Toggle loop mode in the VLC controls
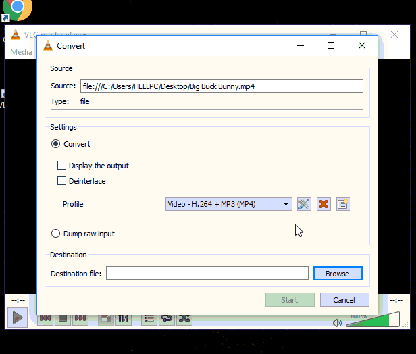The height and width of the screenshot is (354, 416). (x=167, y=318)
